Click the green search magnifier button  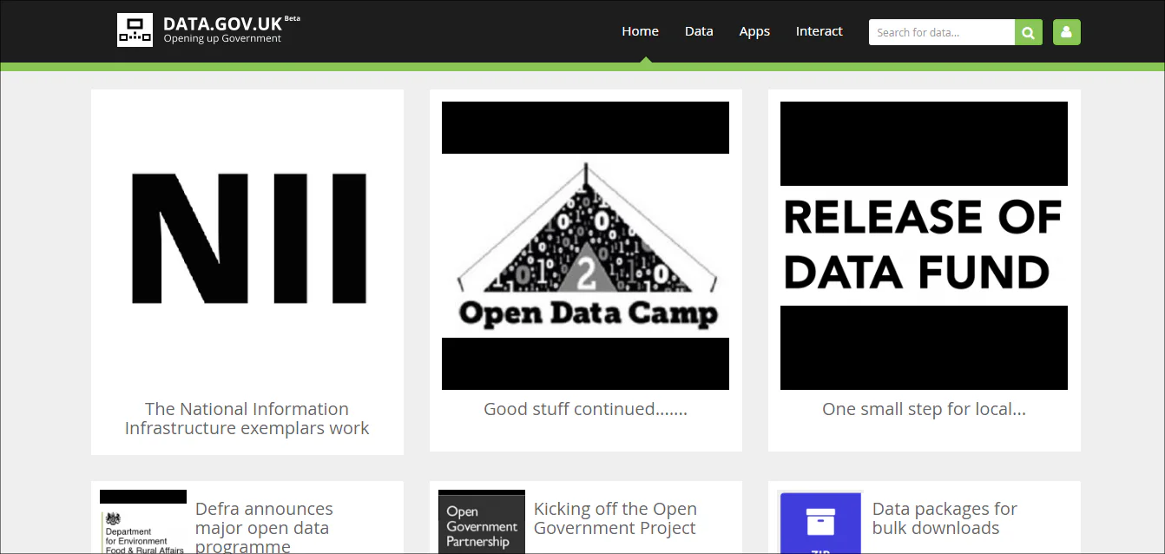coord(1029,32)
